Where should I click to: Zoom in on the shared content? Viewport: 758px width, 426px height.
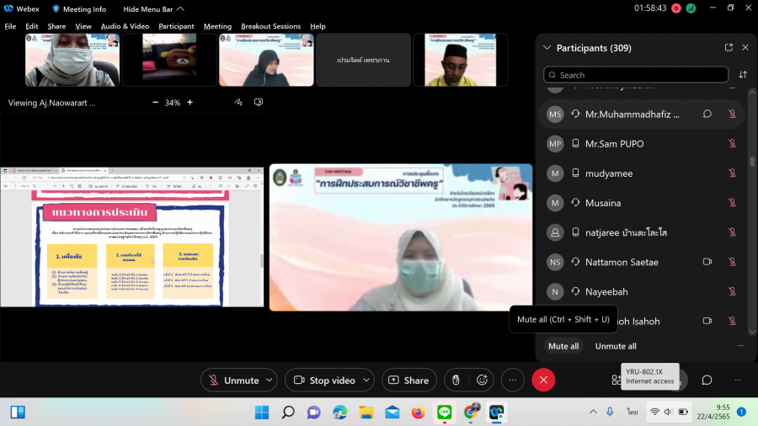click(x=190, y=102)
